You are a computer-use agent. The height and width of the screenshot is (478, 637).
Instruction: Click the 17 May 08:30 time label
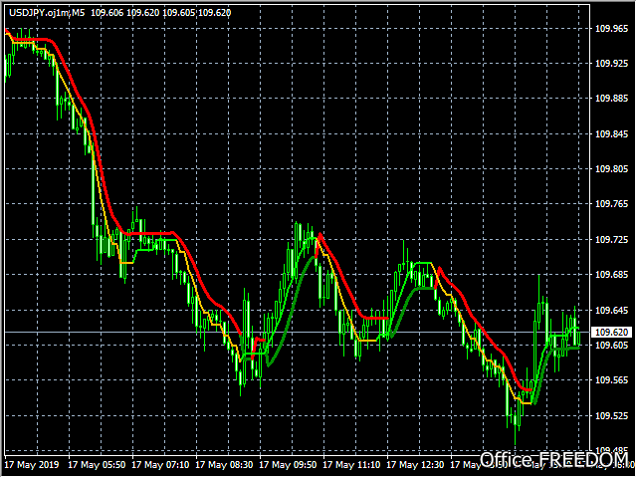point(224,465)
